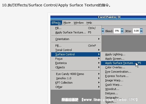This screenshot has height=104, width=146.
Task: Choose Fill... with Ctrl+/ shortcut
Action: click(x=76, y=28)
